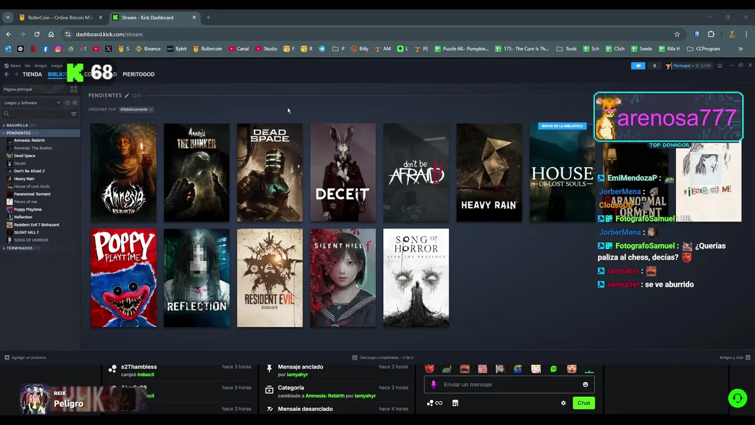Click the green Kick emote in emote row
Viewport: 755px width, 425px height.
[x=553, y=369]
